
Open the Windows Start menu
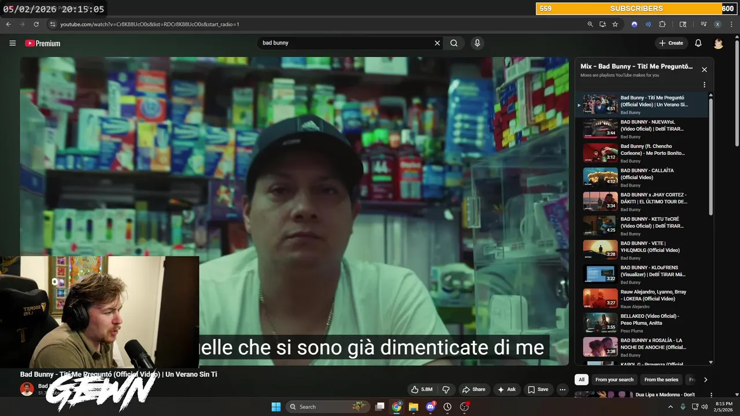(276, 407)
